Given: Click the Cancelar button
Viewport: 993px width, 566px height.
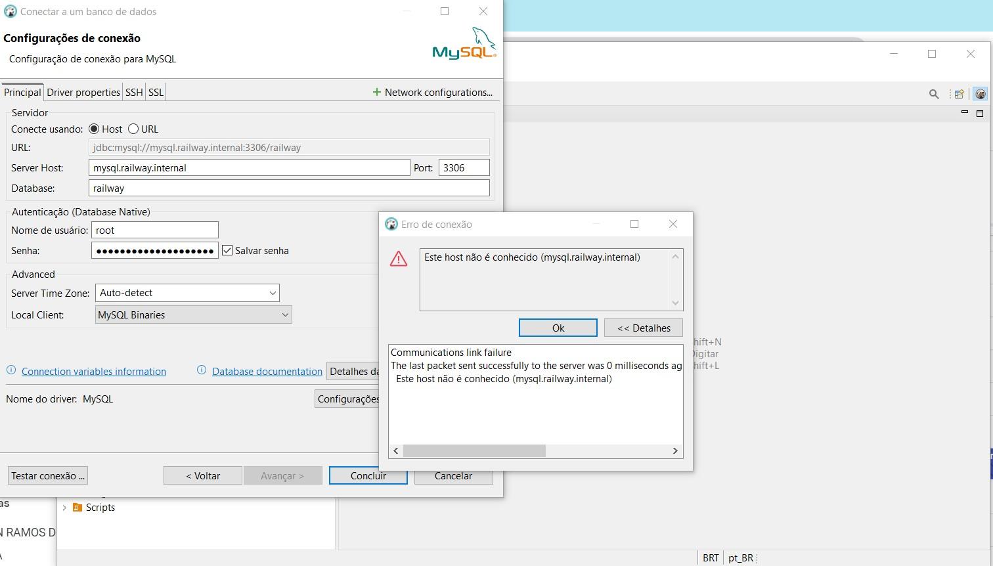Looking at the screenshot, I should 453,475.
